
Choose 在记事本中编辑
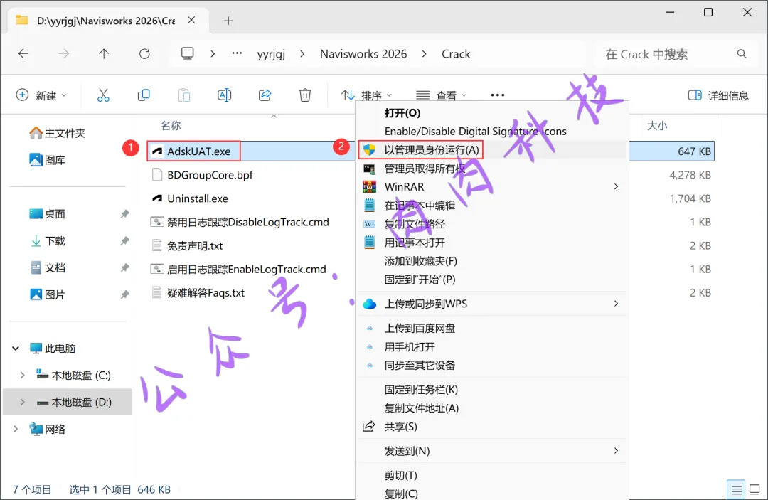tap(492, 205)
